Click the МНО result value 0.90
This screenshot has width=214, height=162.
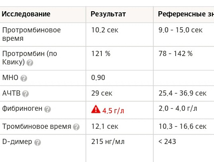pos(98,78)
